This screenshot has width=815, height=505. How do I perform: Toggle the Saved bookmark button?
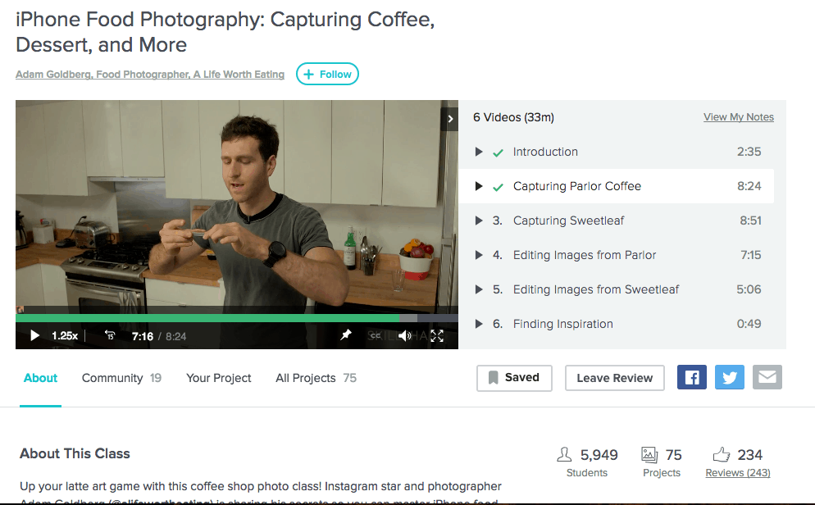click(x=514, y=378)
